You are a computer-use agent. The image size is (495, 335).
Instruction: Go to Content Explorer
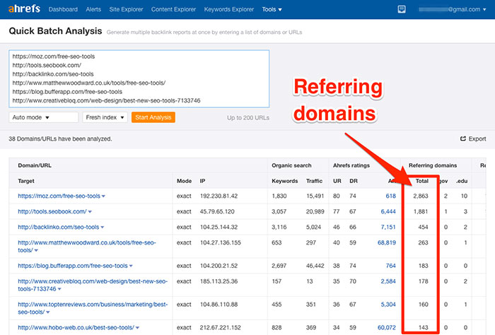[x=173, y=9]
